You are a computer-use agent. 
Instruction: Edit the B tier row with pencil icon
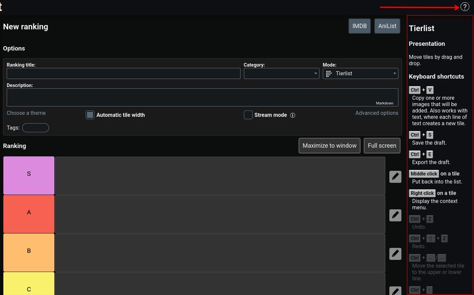click(x=395, y=254)
